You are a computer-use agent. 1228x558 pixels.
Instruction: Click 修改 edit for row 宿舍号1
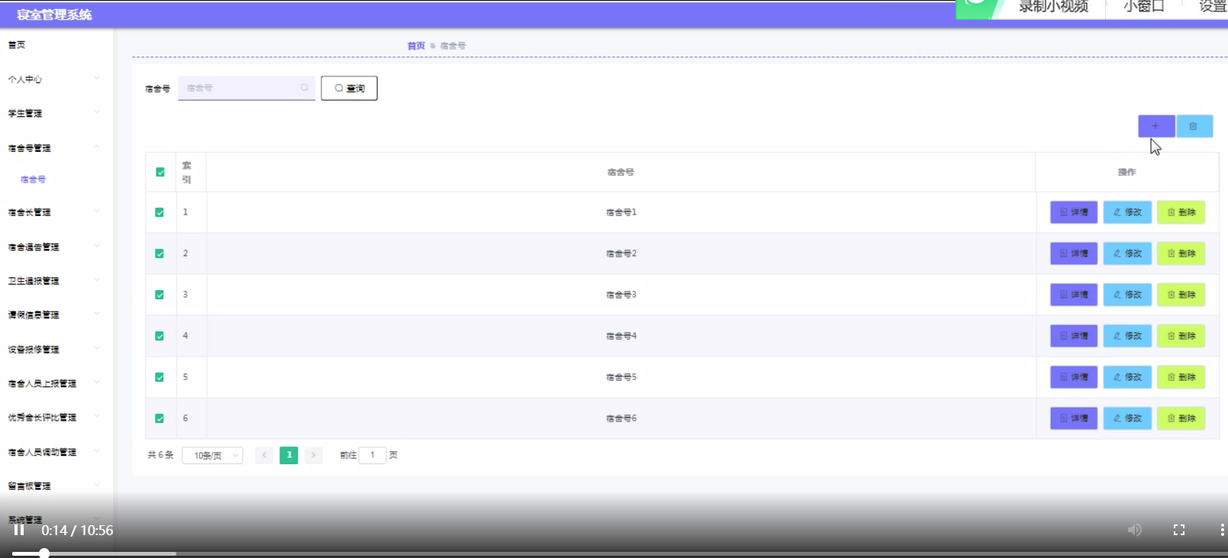coord(1127,212)
